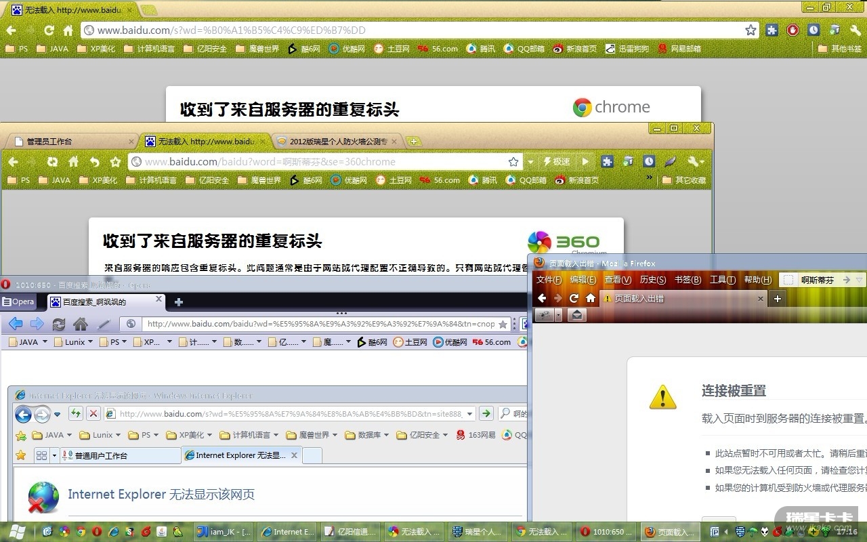The image size is (867, 542).
Task: Click back button in Internet Explorer
Action: 23,414
